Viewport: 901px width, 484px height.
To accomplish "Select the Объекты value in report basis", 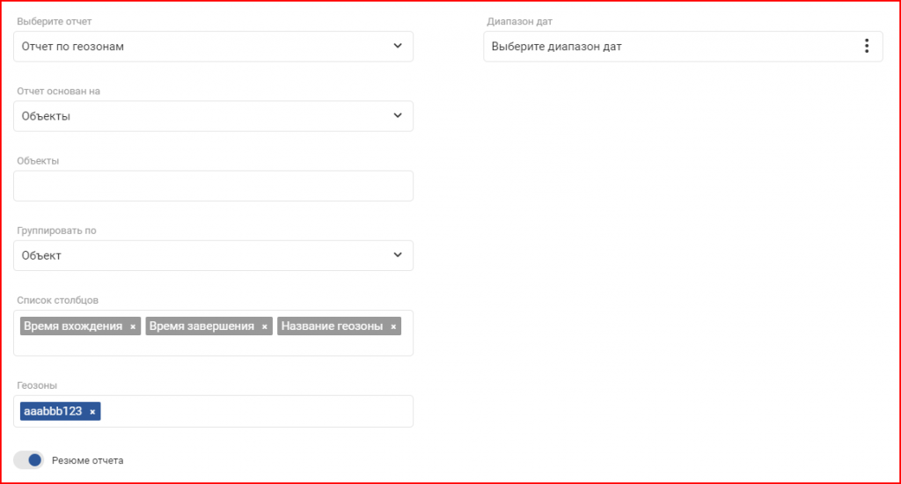I will pyautogui.click(x=46, y=116).
